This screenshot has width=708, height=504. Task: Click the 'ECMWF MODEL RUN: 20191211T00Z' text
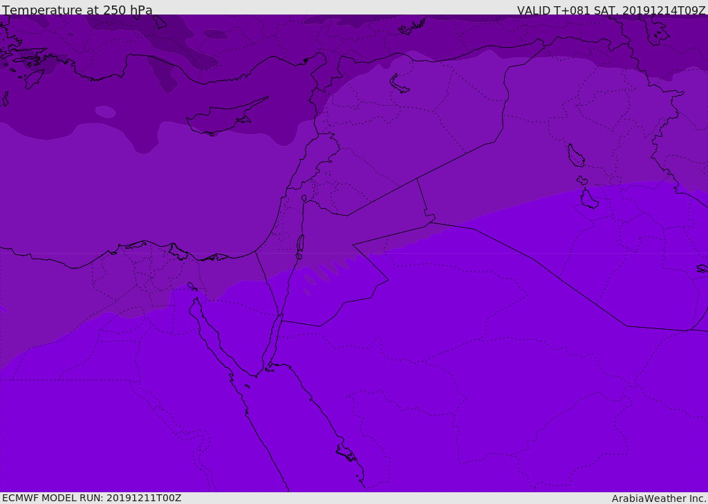coord(92,498)
